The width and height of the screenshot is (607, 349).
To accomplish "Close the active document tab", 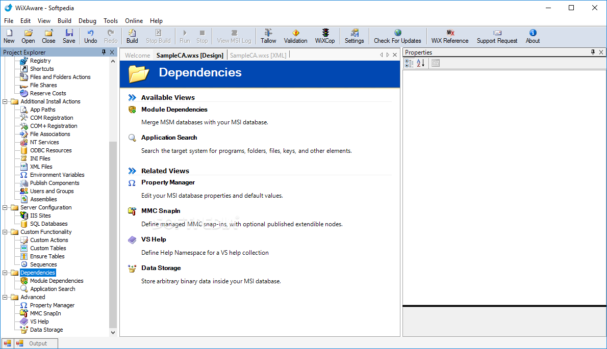I will click(395, 55).
